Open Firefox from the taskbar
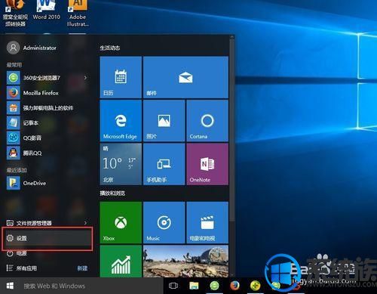The width and height of the screenshot is (377, 294). [x=234, y=286]
